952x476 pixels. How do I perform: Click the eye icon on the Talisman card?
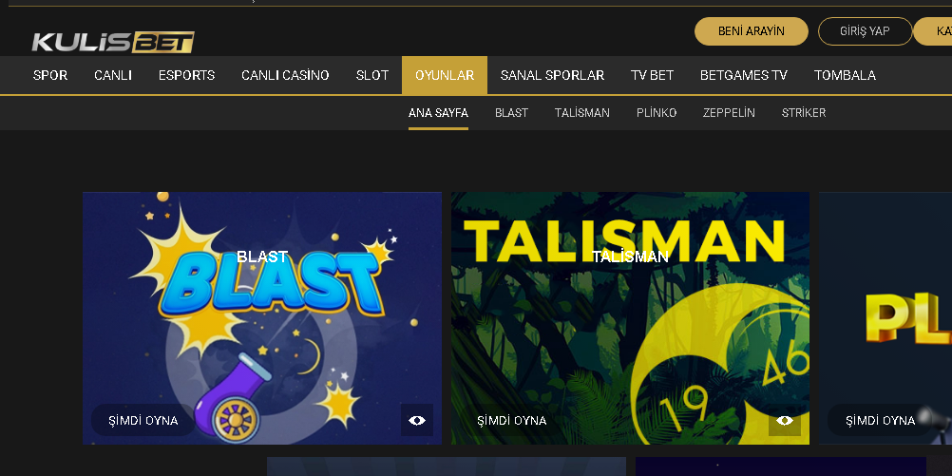click(x=785, y=420)
